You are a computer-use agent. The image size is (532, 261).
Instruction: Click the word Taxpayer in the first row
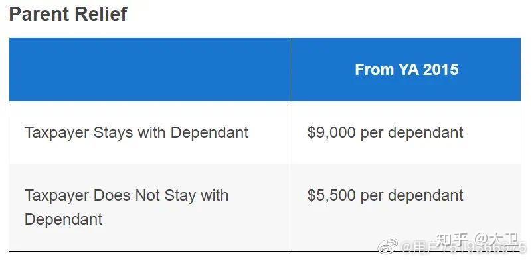pos(56,132)
